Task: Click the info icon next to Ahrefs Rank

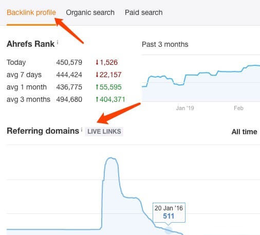Action: [58, 42]
